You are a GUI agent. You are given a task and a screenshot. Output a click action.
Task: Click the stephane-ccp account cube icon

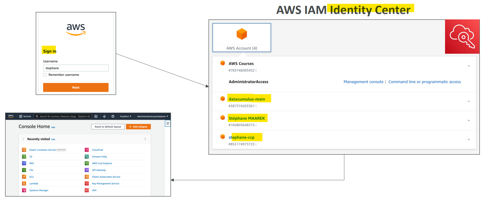223,137
